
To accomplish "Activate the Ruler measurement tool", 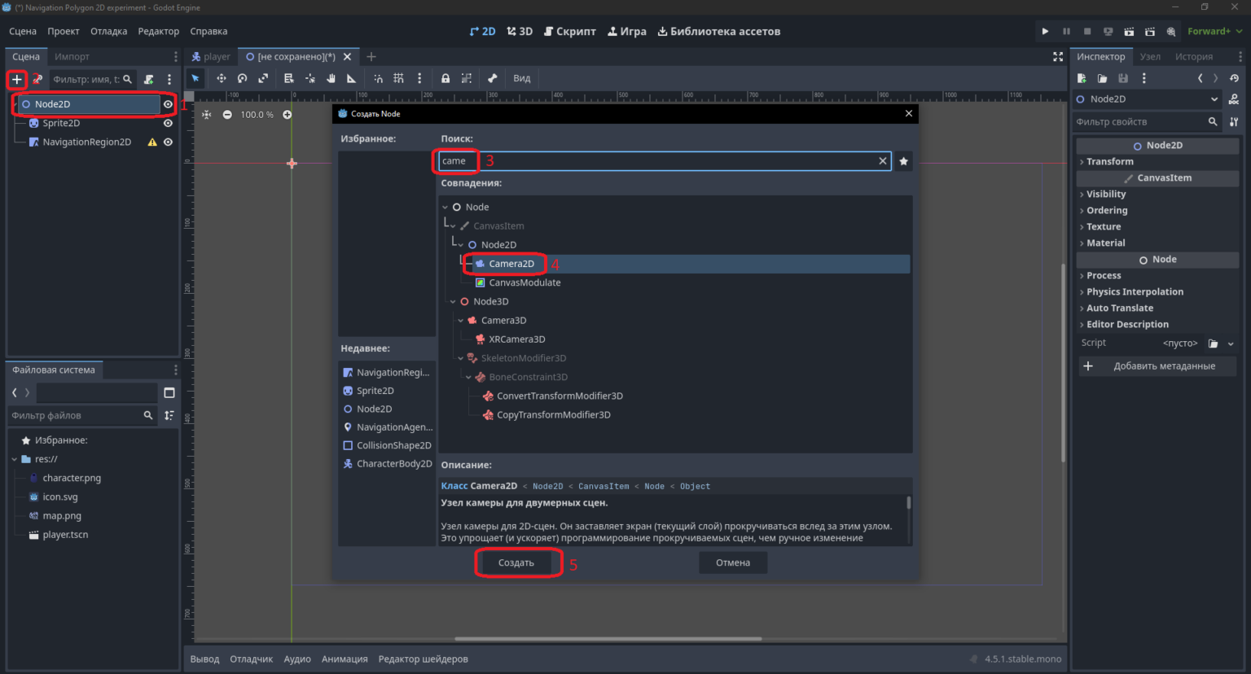I will point(352,78).
